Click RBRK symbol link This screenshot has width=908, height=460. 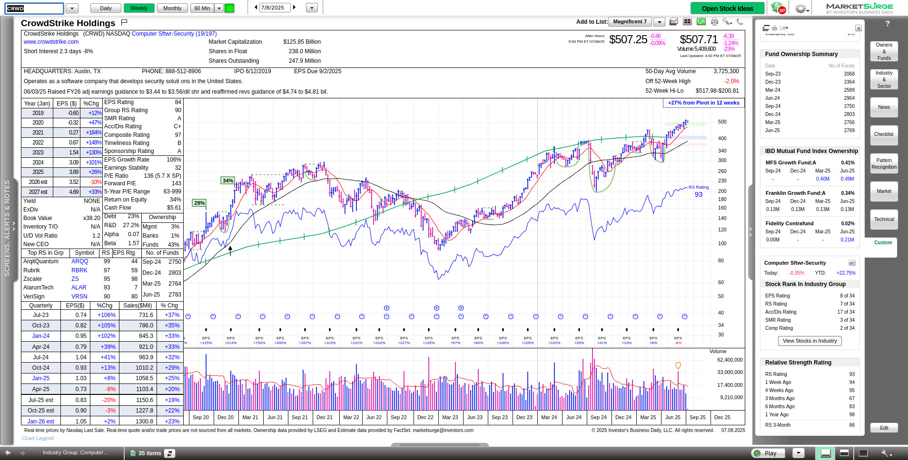(79, 270)
